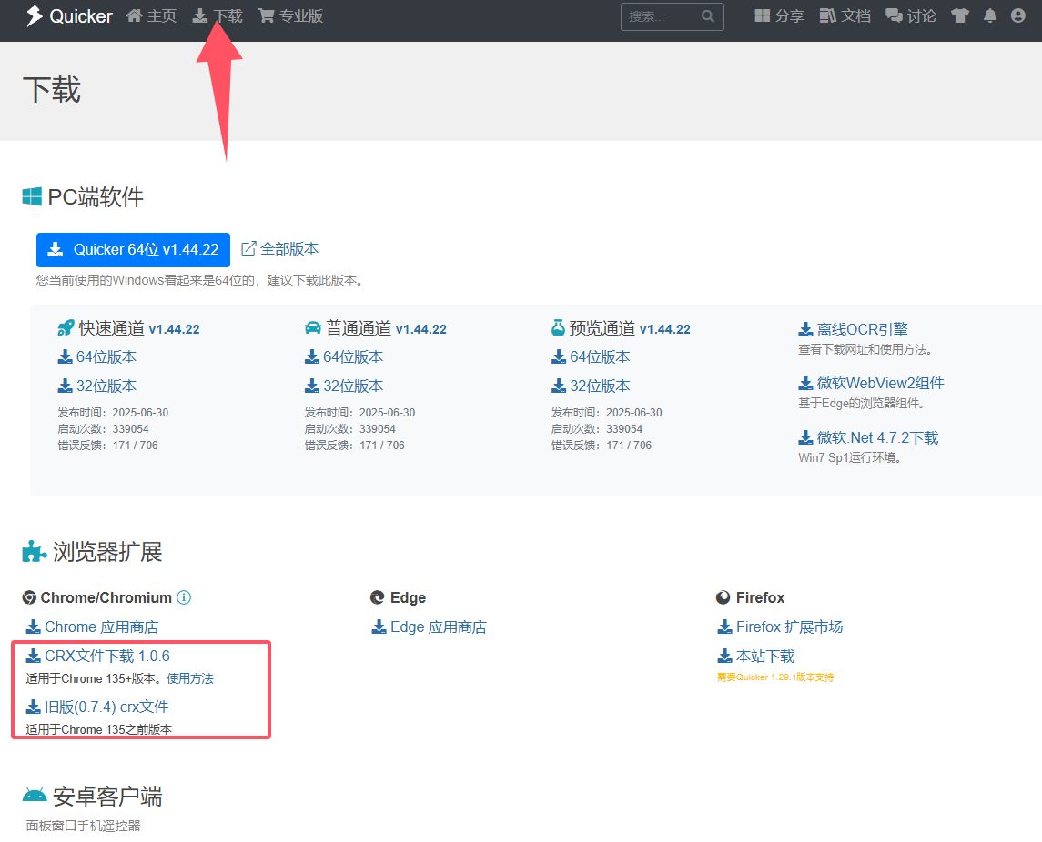
Task: Click the 查看下载网址和使用方法 description
Action: (865, 349)
